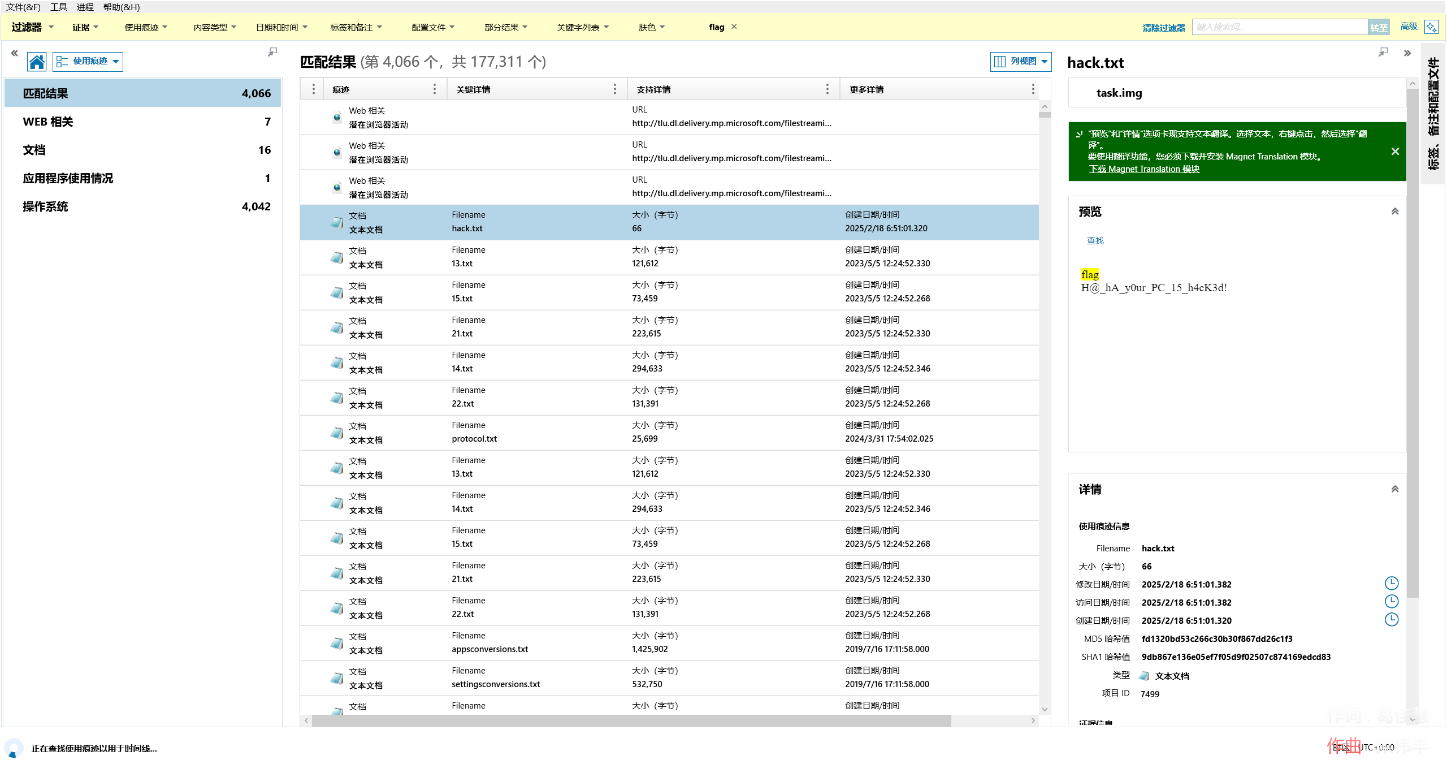
Task: Click the results horizontal scrollbar
Action: pos(631,720)
